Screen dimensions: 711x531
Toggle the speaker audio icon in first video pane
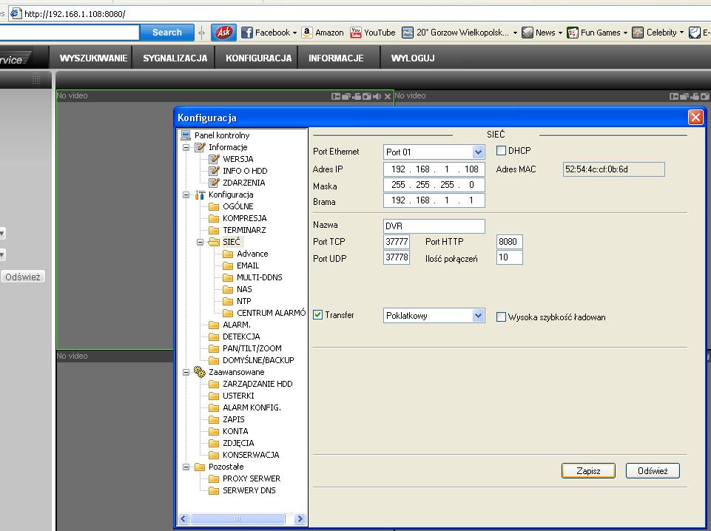(x=377, y=96)
